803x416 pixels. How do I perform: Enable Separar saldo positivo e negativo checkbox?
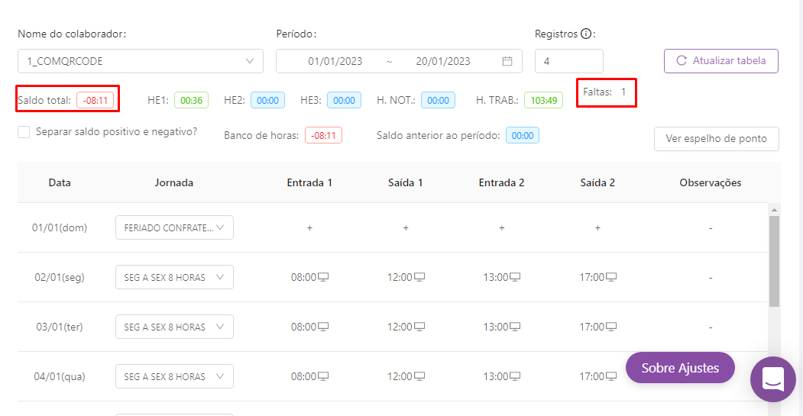24,132
